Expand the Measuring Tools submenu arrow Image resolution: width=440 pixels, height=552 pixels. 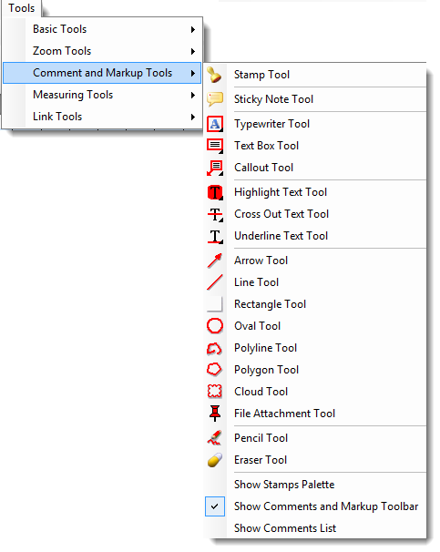[x=193, y=95]
